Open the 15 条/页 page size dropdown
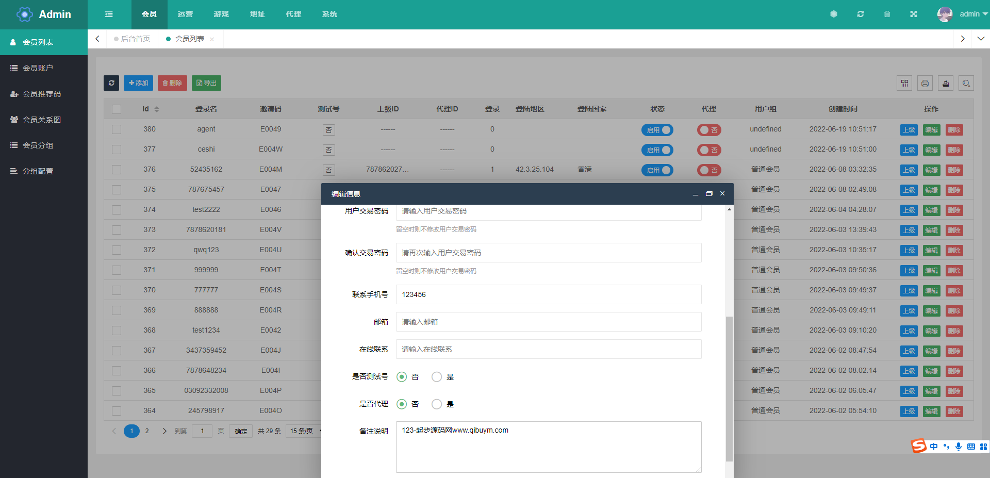This screenshot has height=478, width=990. [305, 431]
